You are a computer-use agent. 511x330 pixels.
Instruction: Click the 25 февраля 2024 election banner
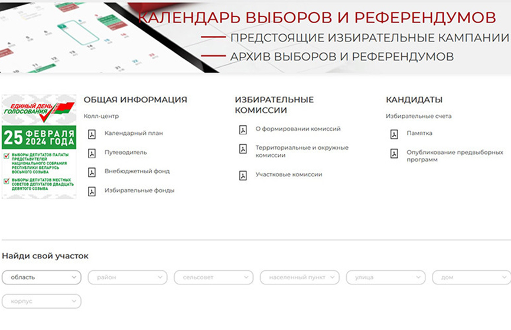(40, 147)
